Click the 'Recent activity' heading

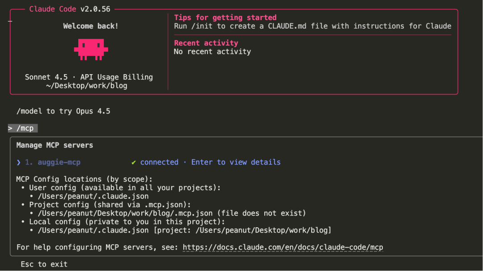pos(206,43)
